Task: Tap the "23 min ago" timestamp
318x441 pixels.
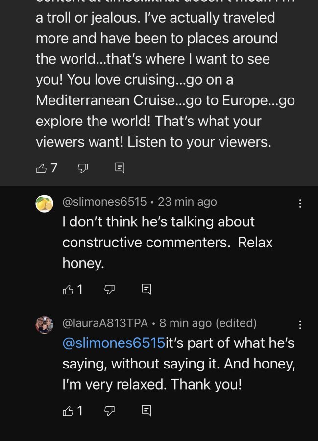Action: pyautogui.click(x=187, y=202)
